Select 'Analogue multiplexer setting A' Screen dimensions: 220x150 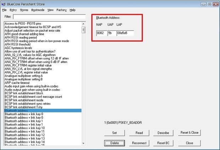point(43,76)
